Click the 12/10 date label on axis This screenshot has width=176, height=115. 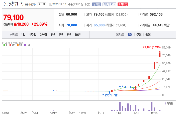point(154,113)
